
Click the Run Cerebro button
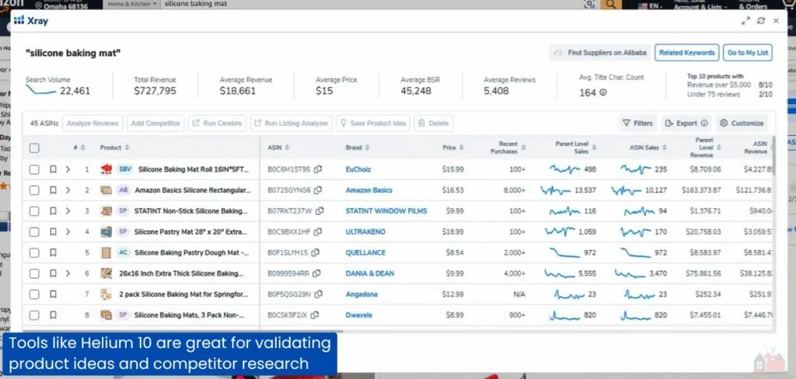218,123
